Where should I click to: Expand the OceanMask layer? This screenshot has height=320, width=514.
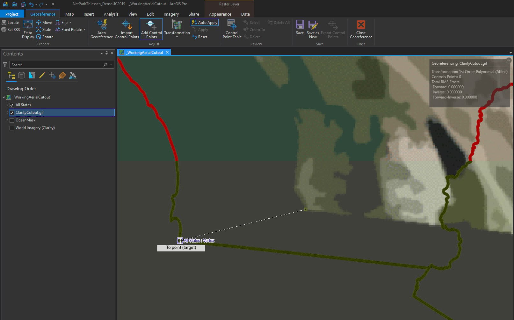7,120
